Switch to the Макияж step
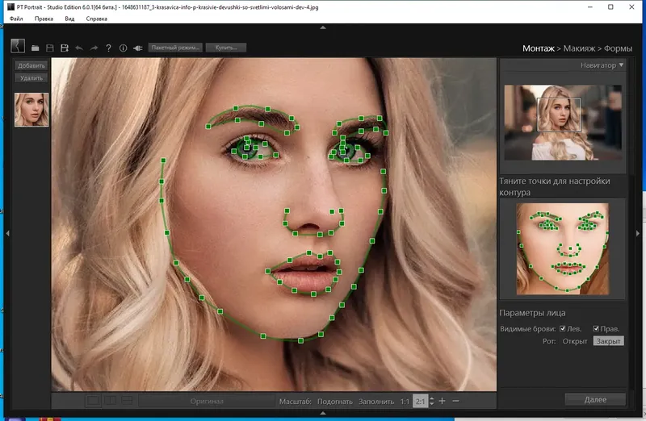 579,48
